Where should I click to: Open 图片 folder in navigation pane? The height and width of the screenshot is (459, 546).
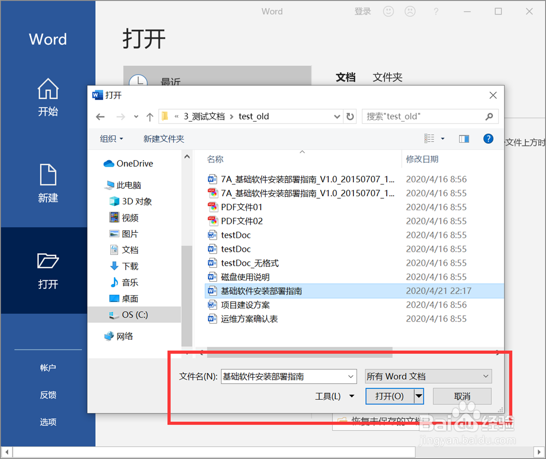(x=124, y=234)
